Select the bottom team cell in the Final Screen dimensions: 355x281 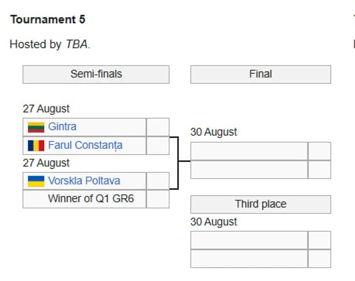[249, 169]
